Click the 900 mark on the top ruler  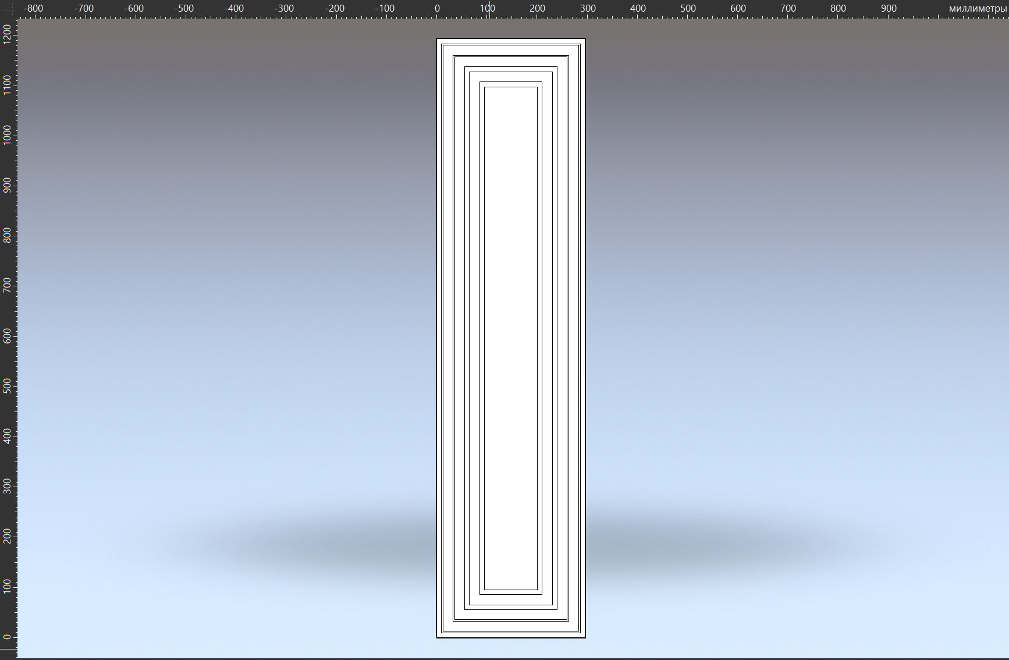coord(888,8)
